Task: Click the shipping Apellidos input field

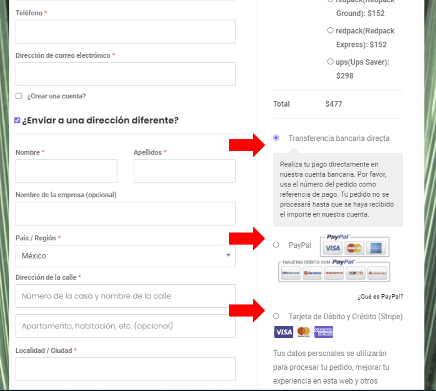Action: pyautogui.click(x=185, y=171)
